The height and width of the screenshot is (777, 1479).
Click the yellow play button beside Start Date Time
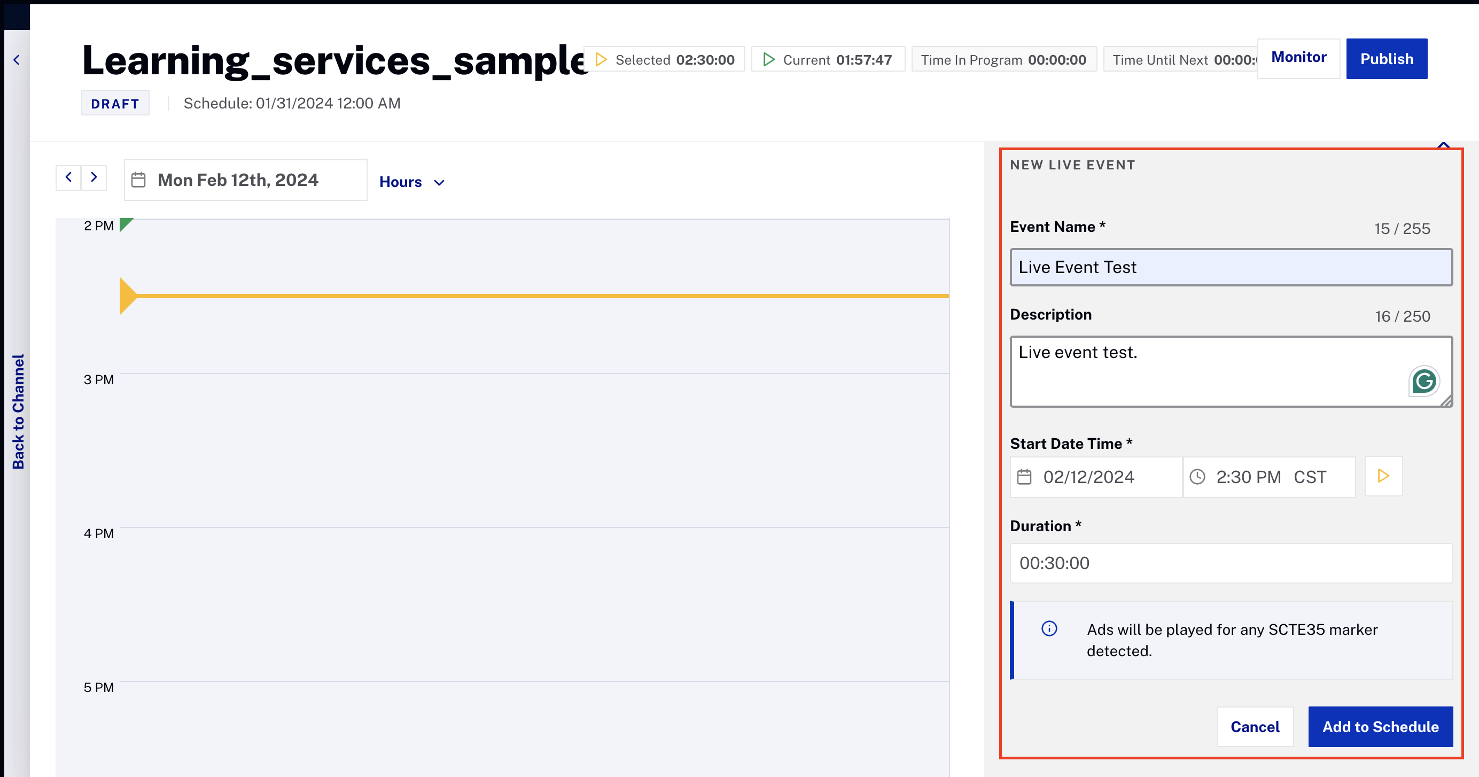1383,476
